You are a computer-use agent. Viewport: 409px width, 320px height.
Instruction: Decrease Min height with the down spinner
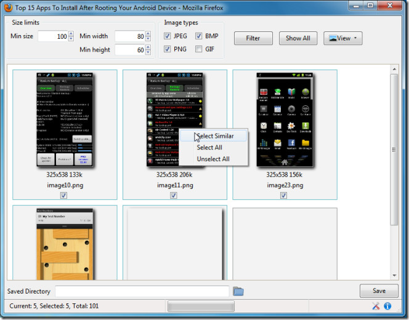[x=148, y=52]
